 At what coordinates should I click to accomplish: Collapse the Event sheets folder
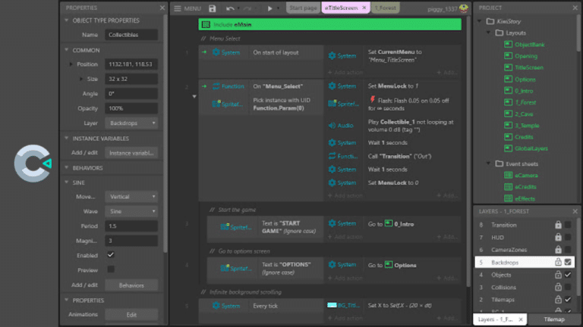click(x=489, y=163)
